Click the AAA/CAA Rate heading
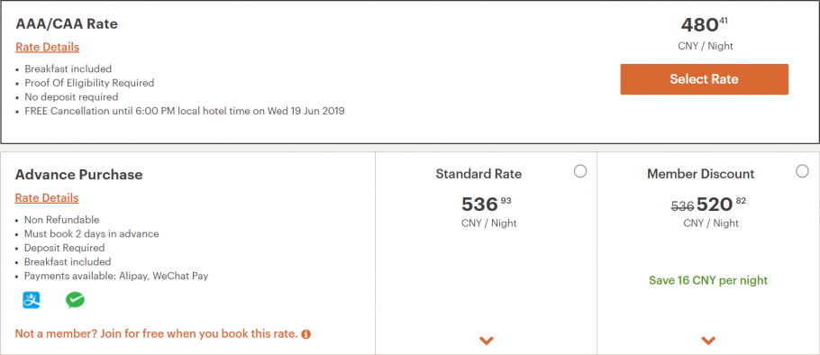820x355 pixels. [x=67, y=24]
